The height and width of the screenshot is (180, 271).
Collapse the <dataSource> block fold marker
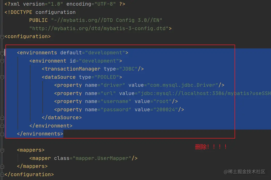(2, 77)
